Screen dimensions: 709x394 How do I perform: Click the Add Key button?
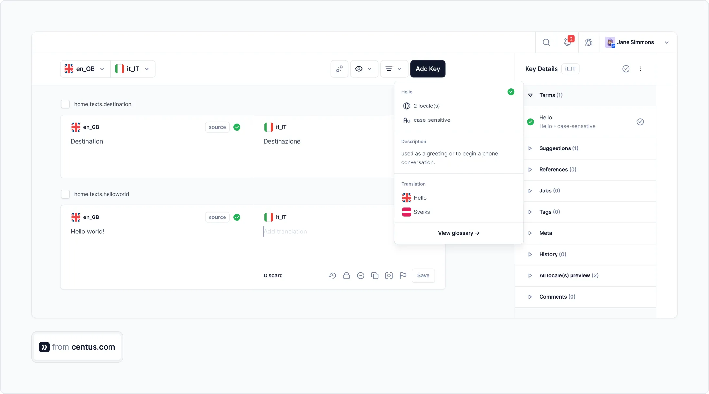tap(428, 69)
